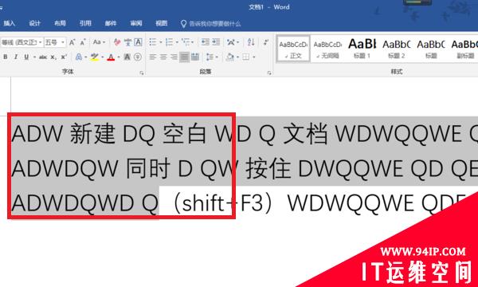Apply the No Spacing (无间隔) style

[327, 49]
